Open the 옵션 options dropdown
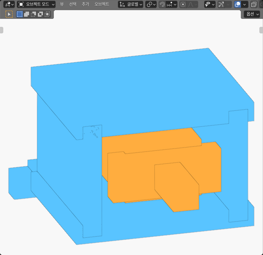263x255 pixels. coord(253,14)
